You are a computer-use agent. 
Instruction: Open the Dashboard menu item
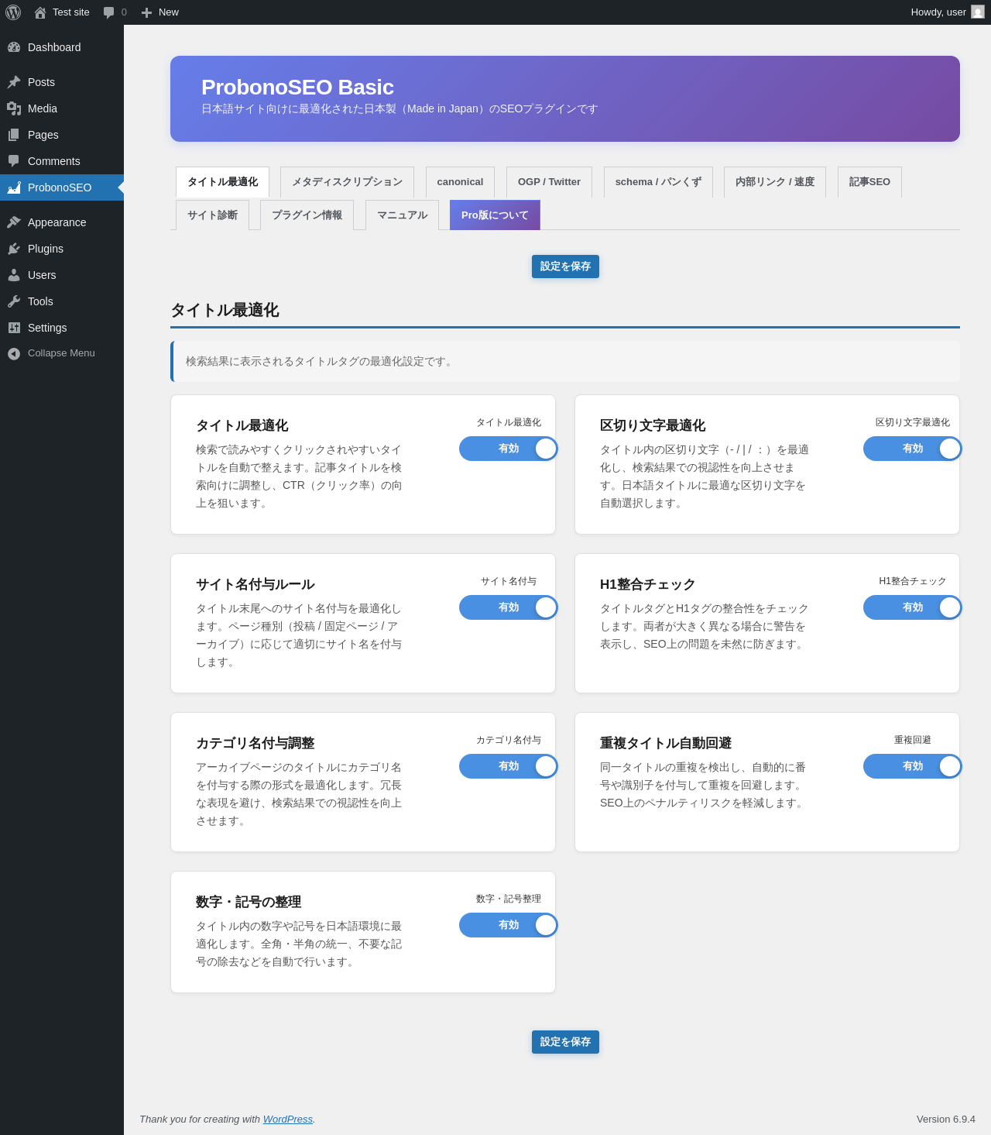click(x=62, y=47)
